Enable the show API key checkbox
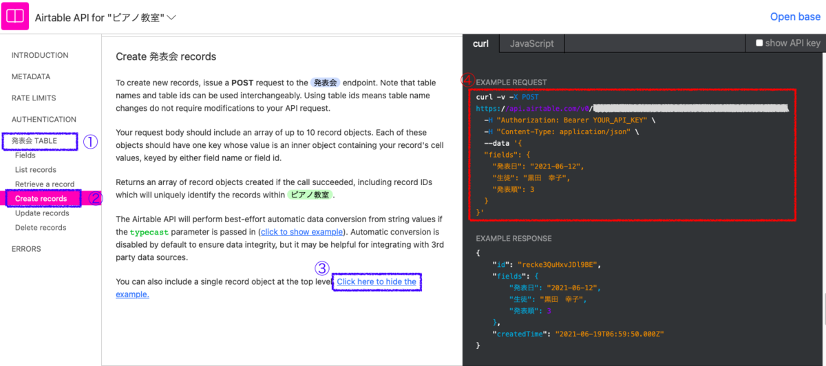This screenshot has width=826, height=366. click(x=759, y=43)
